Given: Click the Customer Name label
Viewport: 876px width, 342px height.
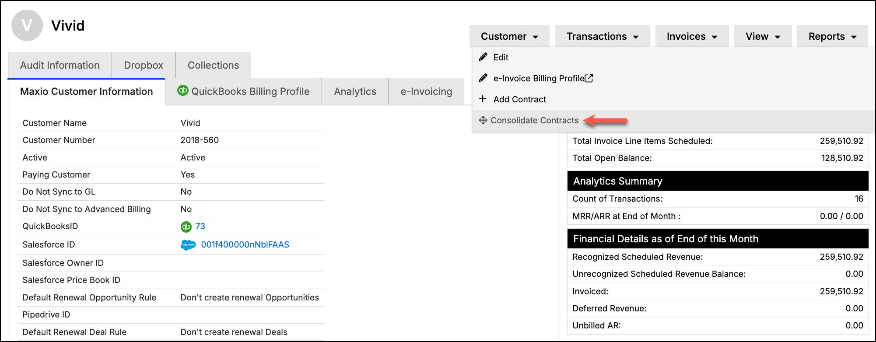Looking at the screenshot, I should (55, 123).
